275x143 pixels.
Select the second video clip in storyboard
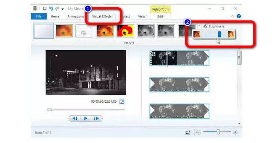pos(179,84)
